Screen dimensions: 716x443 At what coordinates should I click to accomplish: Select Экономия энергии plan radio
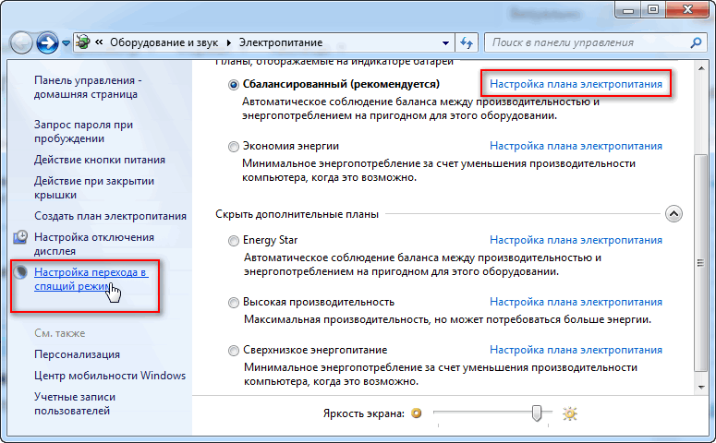[234, 147]
